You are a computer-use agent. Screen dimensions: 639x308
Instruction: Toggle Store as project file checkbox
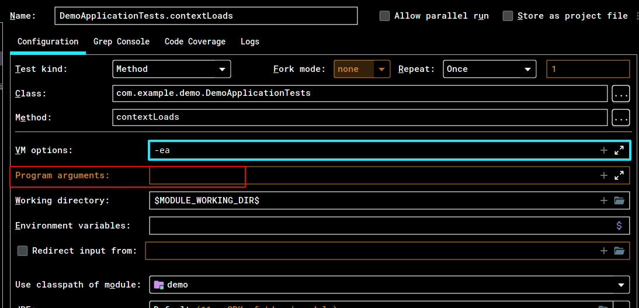point(508,16)
